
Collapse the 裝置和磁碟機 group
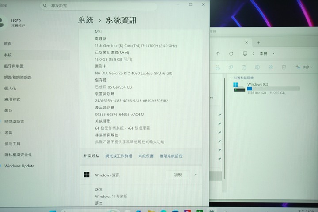point(231,78)
